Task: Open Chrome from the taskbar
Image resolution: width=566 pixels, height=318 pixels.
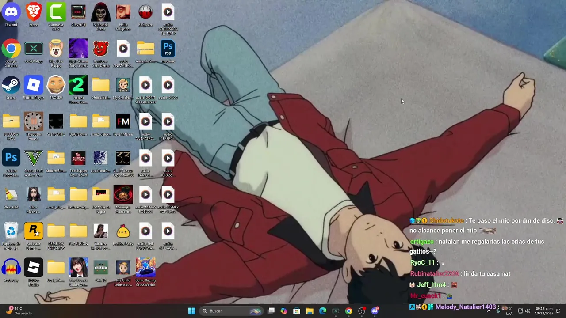Action: (x=348, y=311)
